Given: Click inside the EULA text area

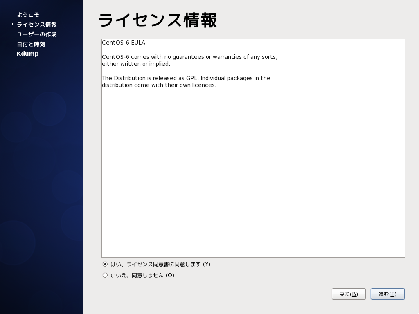Looking at the screenshot, I should [253, 164].
